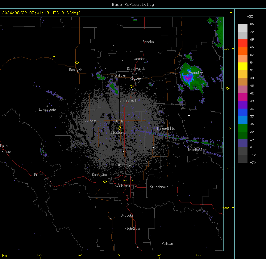Pick the light blue swatch between 33 and 30
266x259 pixels.
(243, 120)
